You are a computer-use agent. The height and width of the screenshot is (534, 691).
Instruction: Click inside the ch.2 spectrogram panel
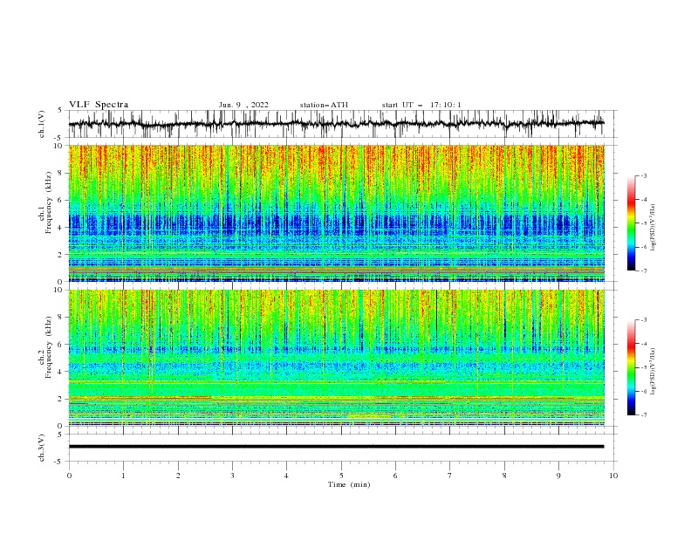pos(336,358)
